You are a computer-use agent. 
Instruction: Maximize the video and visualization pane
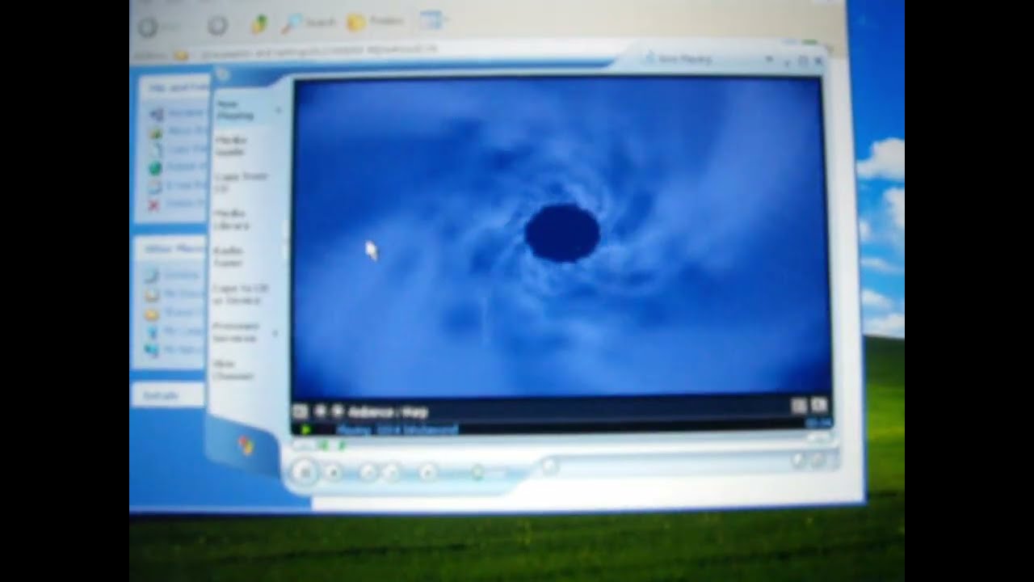click(797, 406)
